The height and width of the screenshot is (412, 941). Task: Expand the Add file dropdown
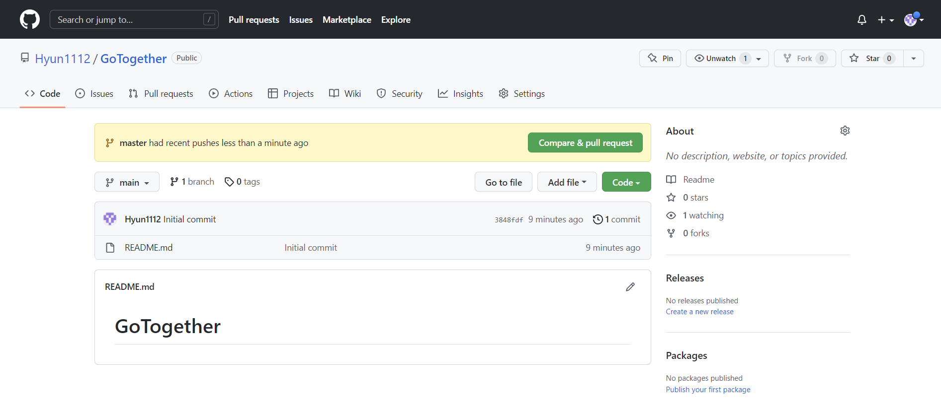[x=567, y=182]
